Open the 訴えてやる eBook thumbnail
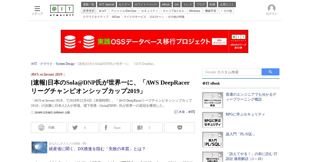 213,157
